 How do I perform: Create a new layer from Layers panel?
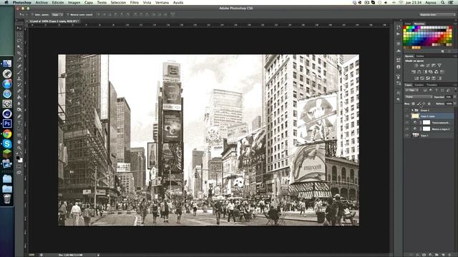click(x=443, y=255)
